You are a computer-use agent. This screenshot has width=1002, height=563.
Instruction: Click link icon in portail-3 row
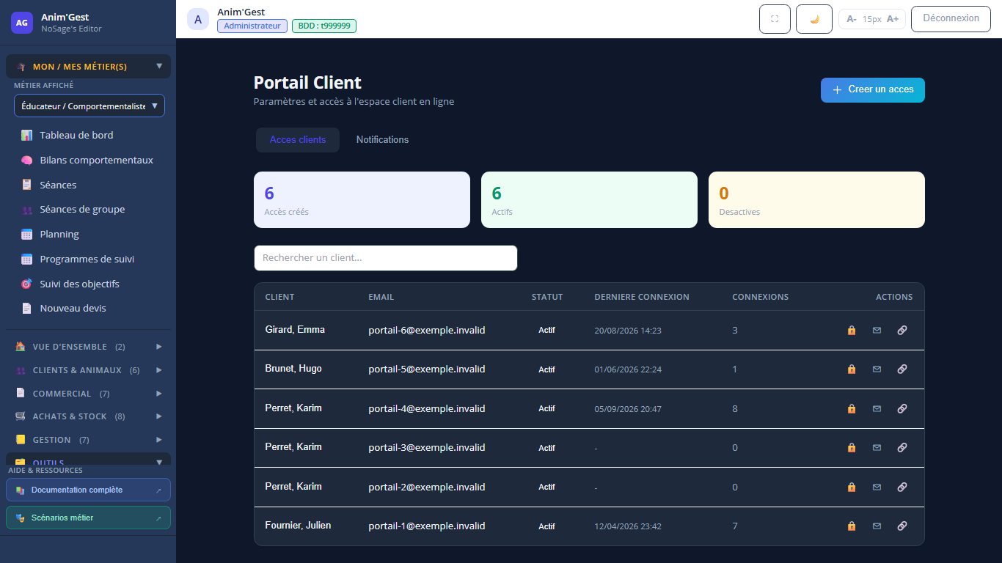[x=902, y=448]
